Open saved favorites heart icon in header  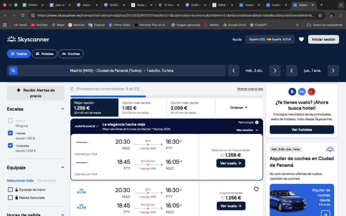(301, 39)
